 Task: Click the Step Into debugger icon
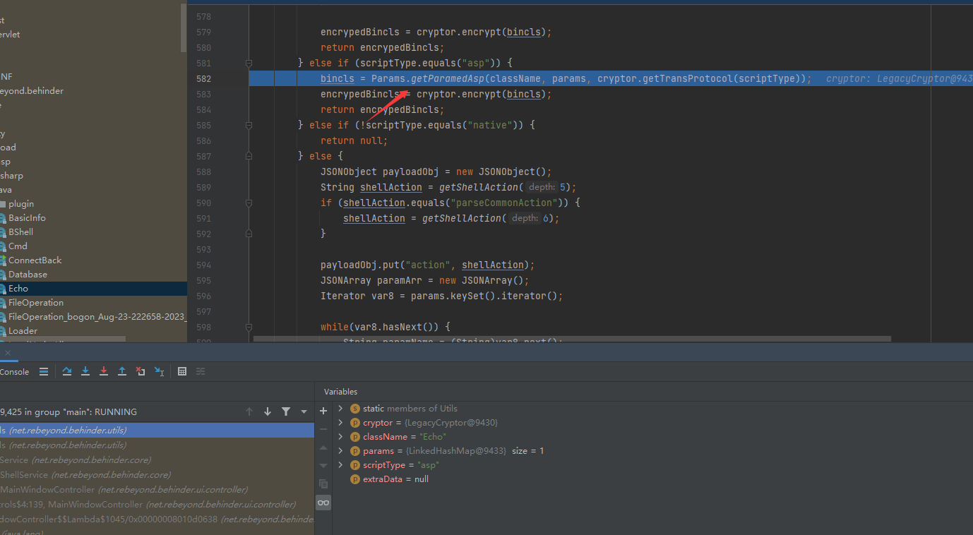[85, 371]
